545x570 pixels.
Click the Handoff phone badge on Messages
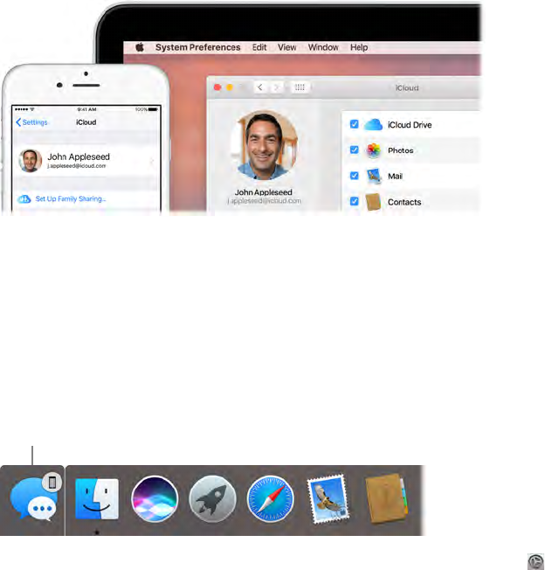pyautogui.click(x=52, y=483)
